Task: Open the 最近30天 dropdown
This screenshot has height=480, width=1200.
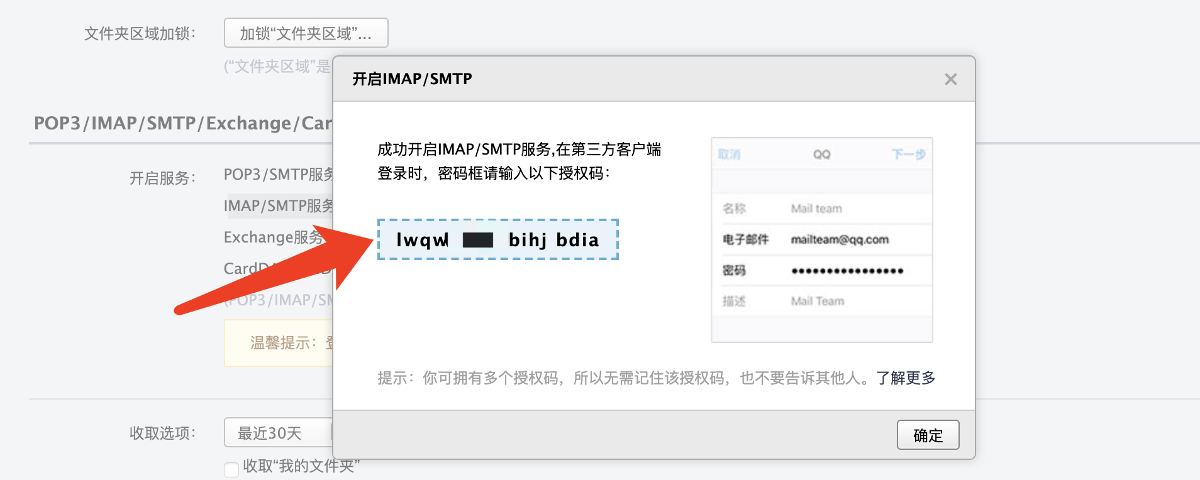Action: click(x=278, y=432)
